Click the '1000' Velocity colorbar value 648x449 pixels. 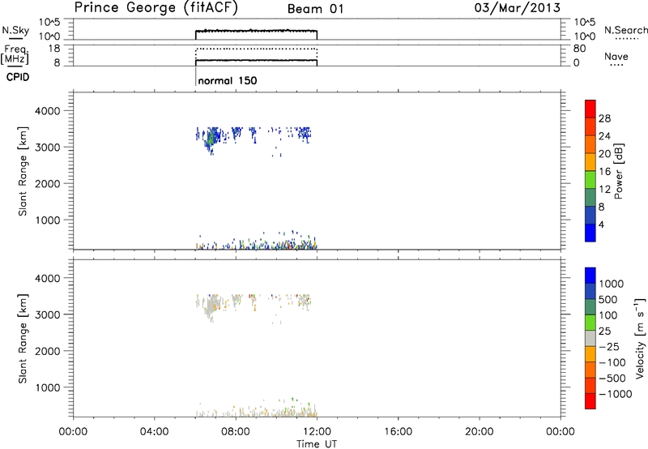pyautogui.click(x=612, y=284)
